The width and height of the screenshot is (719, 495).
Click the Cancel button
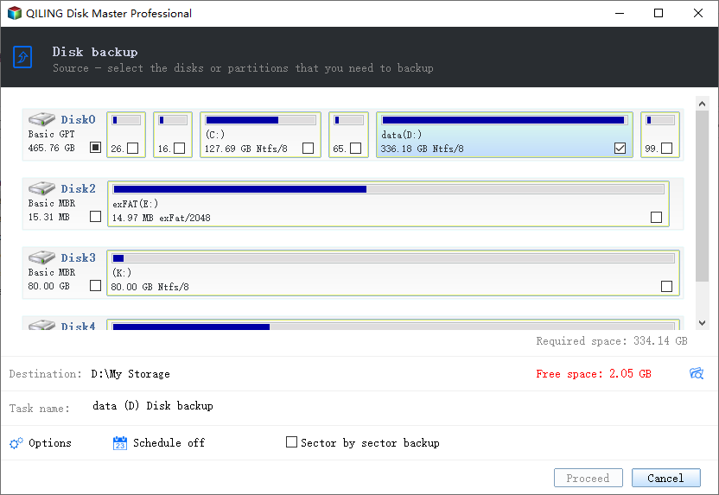coord(665,478)
